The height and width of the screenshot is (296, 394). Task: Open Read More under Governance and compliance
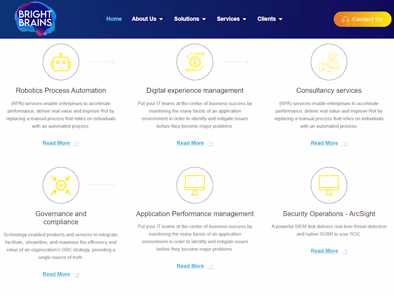[x=56, y=274]
